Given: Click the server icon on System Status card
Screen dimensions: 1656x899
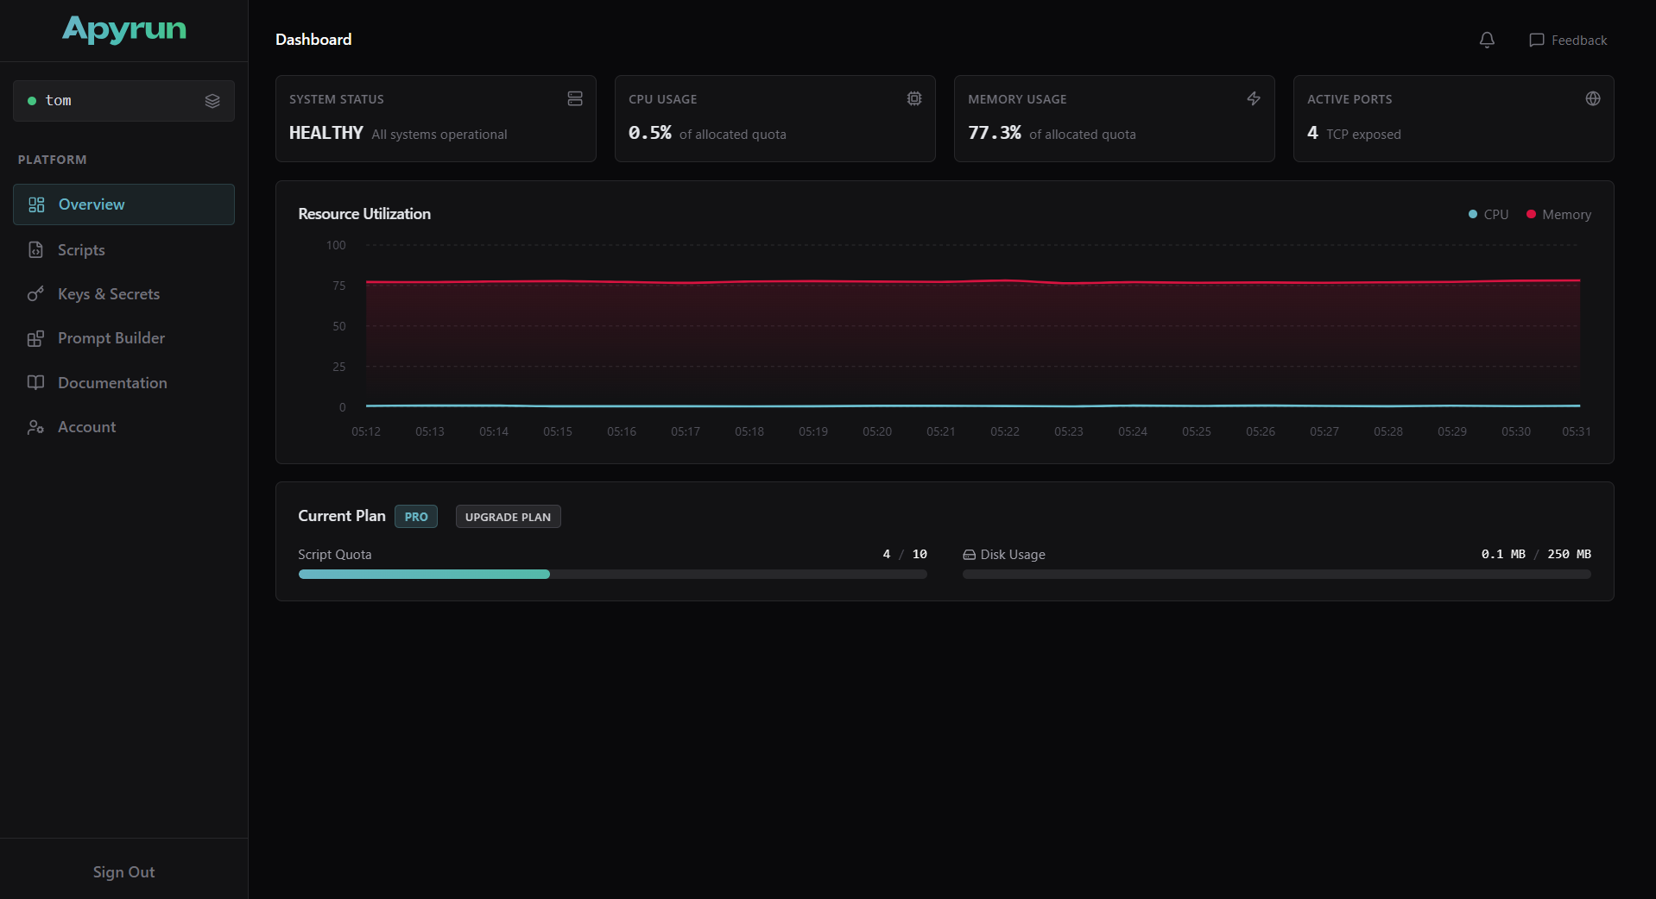Looking at the screenshot, I should point(575,98).
